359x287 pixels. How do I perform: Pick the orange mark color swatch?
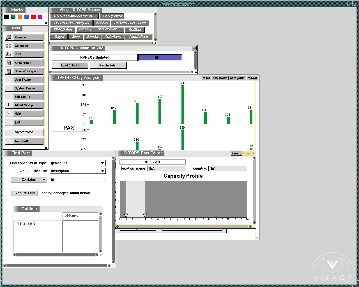tap(20, 17)
